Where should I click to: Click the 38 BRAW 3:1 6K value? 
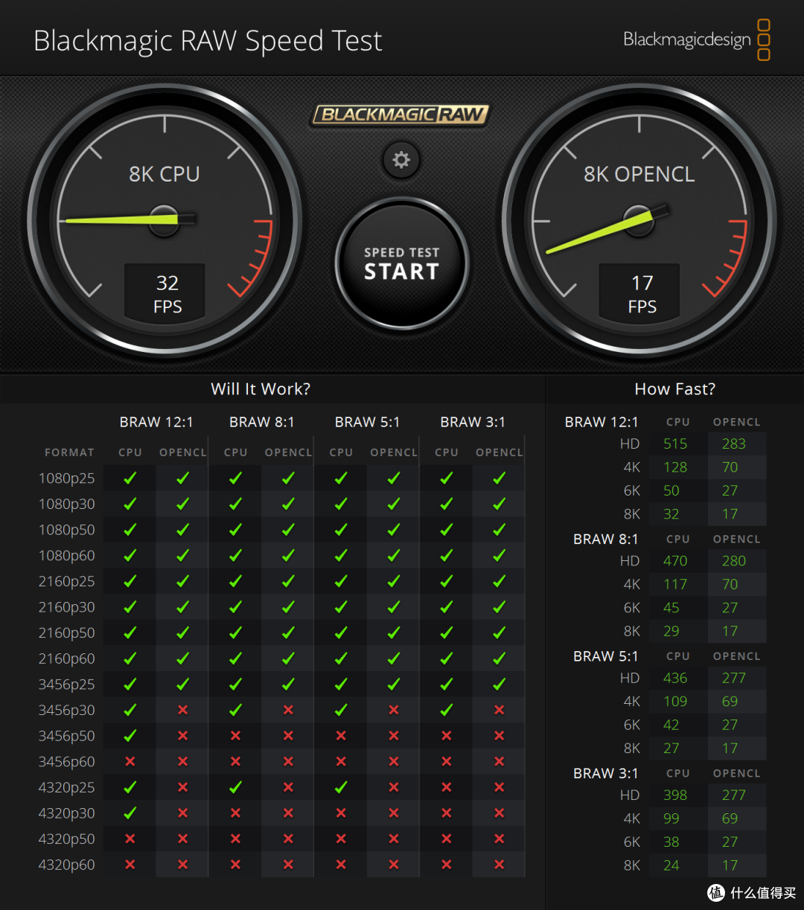[x=671, y=842]
